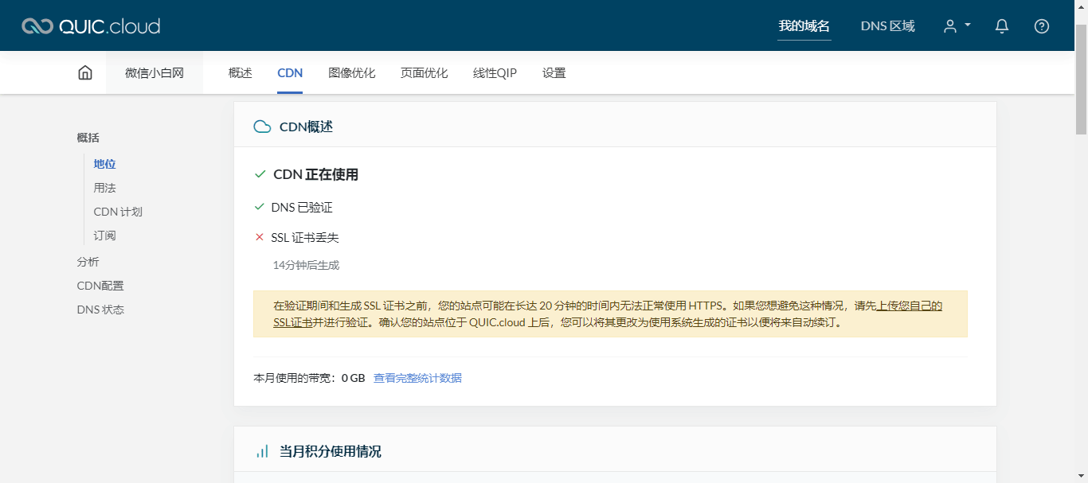Viewport: 1088px width, 483px height.
Task: Click the user account icon
Action: [951, 25]
